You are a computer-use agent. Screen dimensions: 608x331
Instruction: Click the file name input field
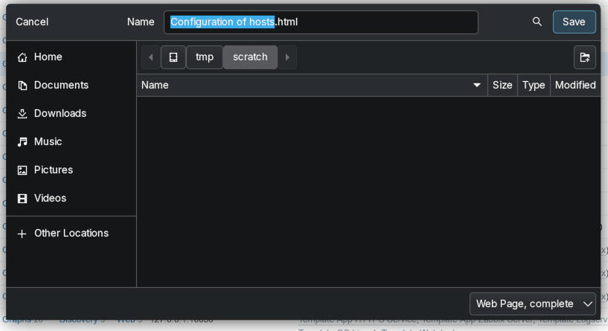(x=321, y=22)
